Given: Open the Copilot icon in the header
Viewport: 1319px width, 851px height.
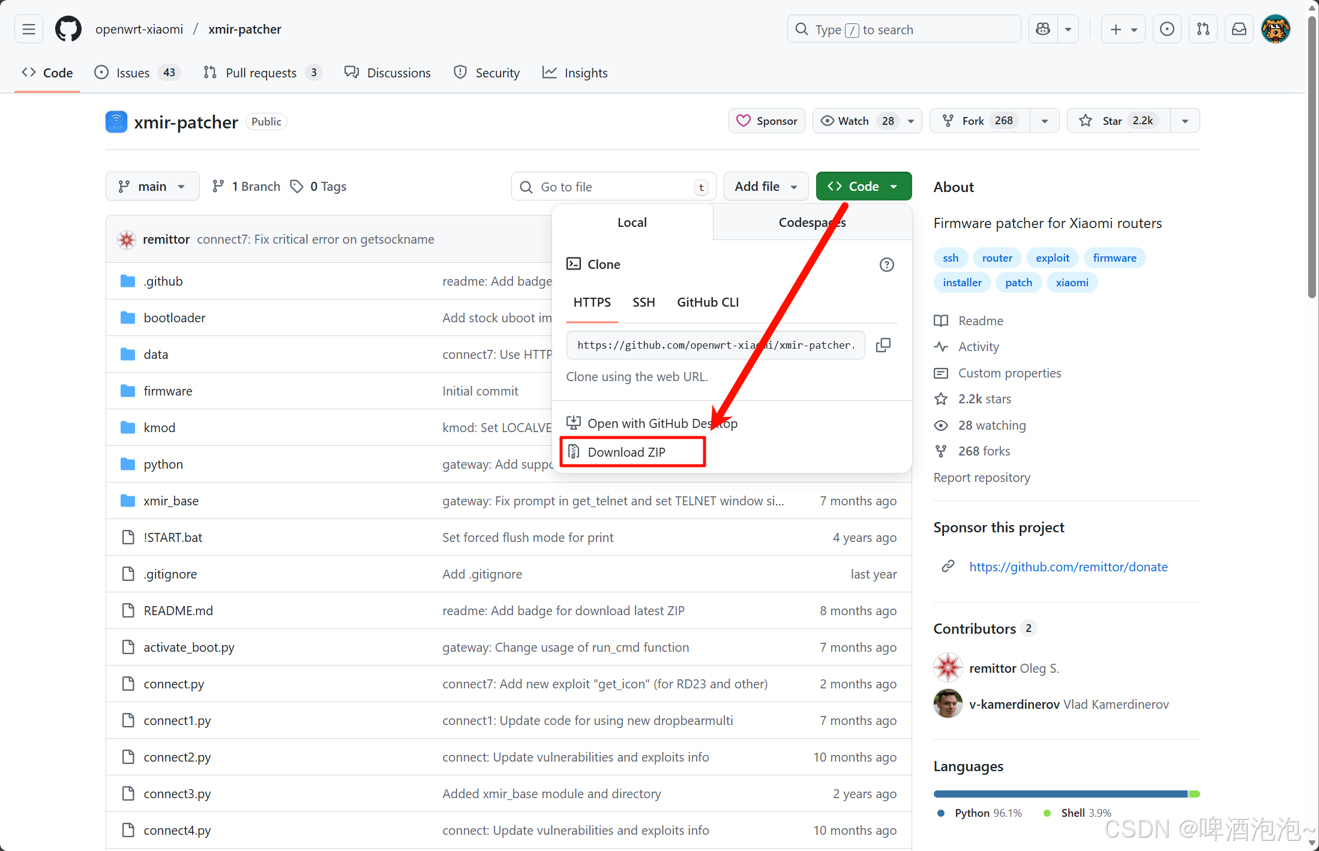Looking at the screenshot, I should point(1043,29).
